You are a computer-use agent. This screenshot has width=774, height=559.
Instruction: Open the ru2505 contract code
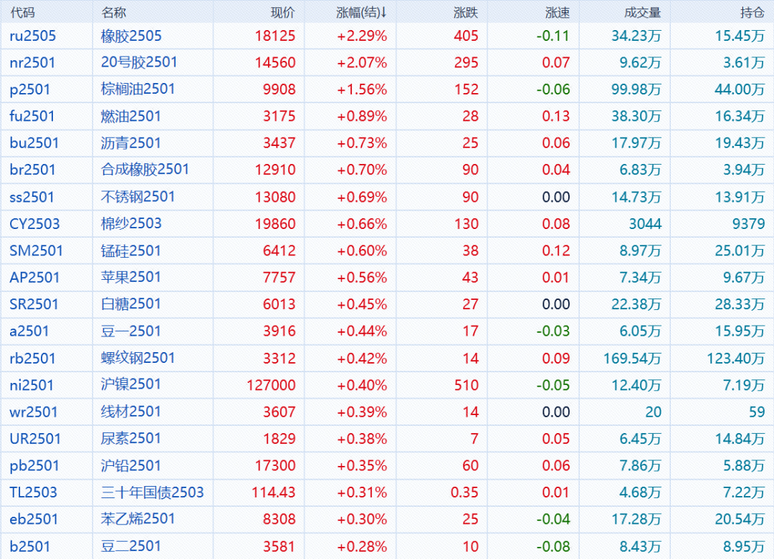pyautogui.click(x=32, y=36)
